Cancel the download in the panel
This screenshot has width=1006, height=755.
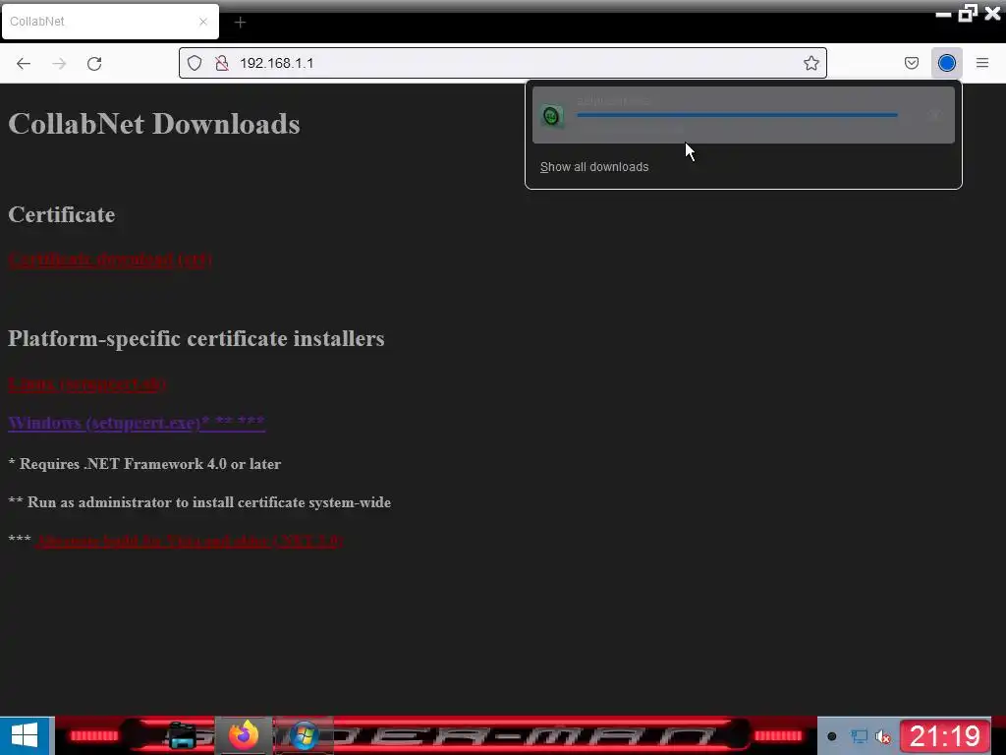(x=934, y=115)
